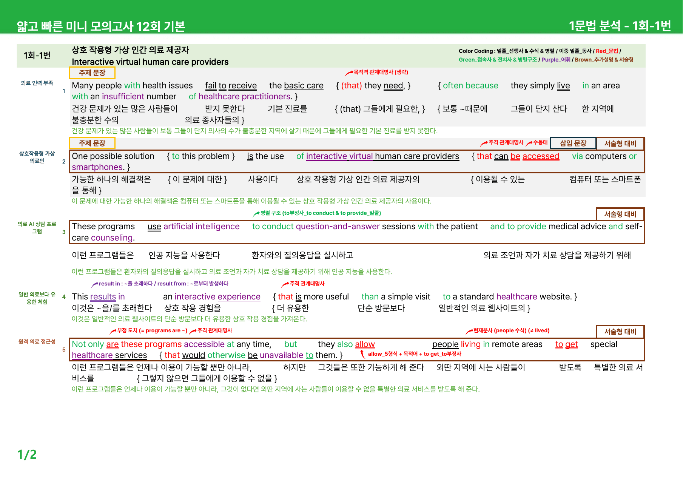Click the '수동태' annotation
This screenshot has height=483, width=683.
coord(540,142)
